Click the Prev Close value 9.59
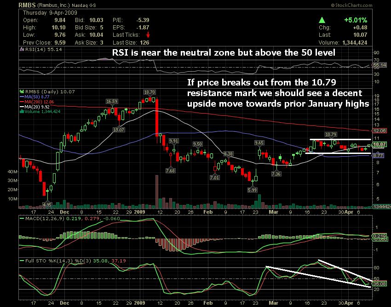 pos(60,43)
